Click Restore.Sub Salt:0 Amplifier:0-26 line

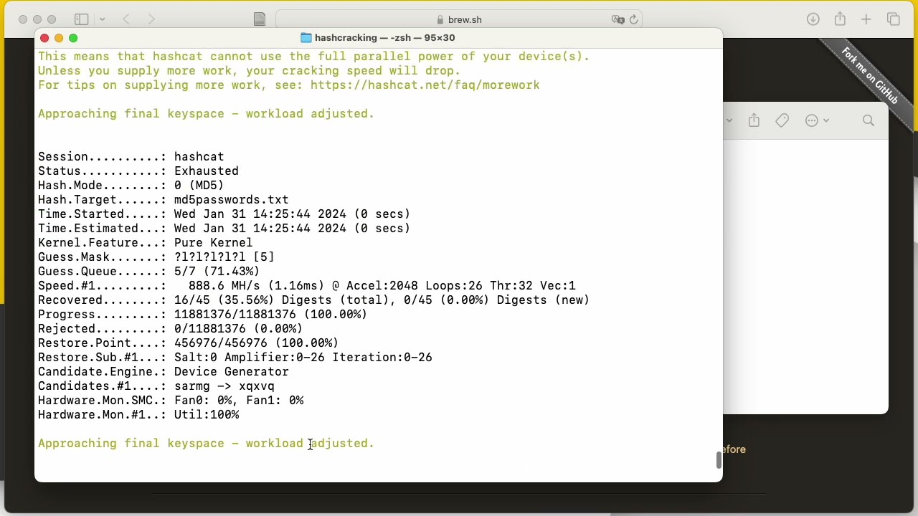point(235,358)
